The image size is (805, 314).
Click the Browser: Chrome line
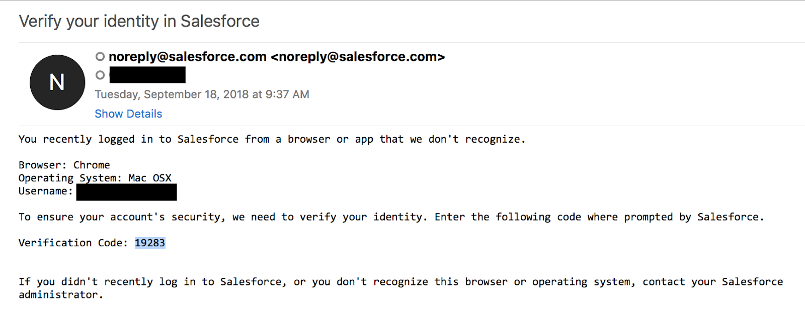(x=64, y=165)
